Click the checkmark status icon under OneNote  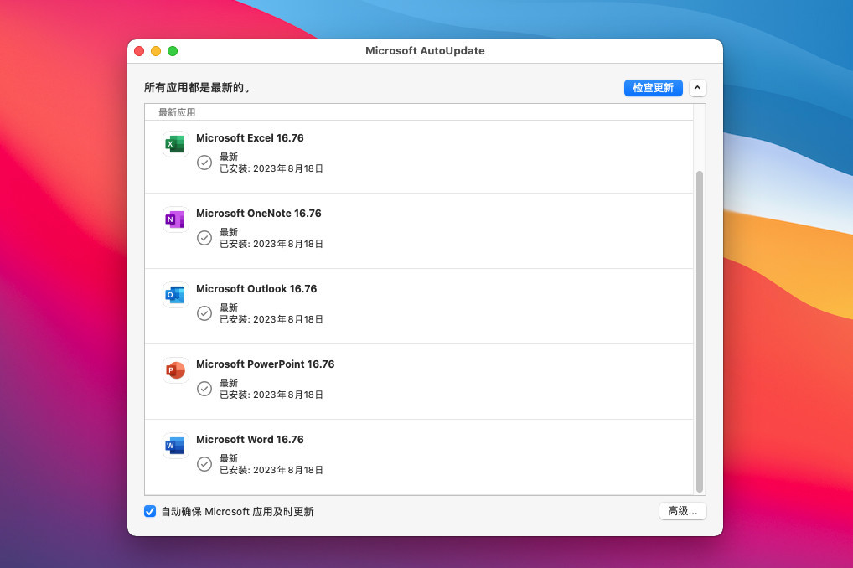[204, 238]
